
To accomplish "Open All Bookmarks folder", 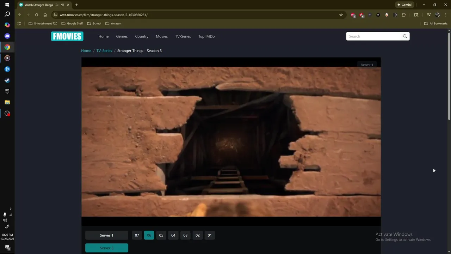I will [436, 24].
